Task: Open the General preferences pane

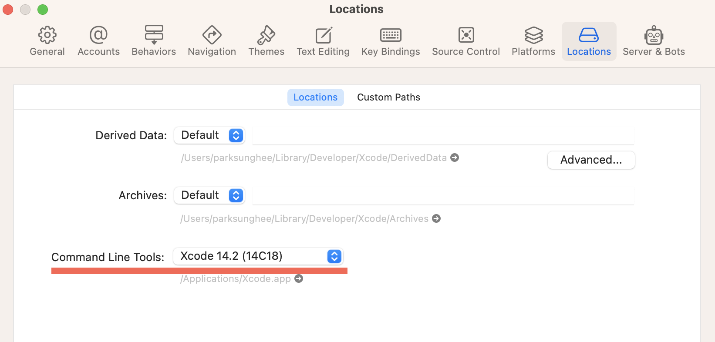Action: pos(47,41)
